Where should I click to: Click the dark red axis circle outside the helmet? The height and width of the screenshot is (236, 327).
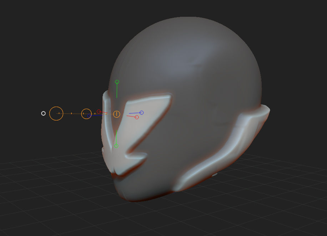click(x=99, y=112)
